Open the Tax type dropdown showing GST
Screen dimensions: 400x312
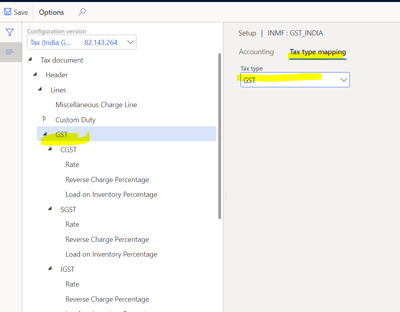344,80
